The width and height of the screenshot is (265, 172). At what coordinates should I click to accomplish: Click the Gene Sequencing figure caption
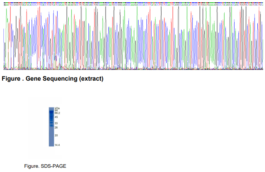(52, 79)
